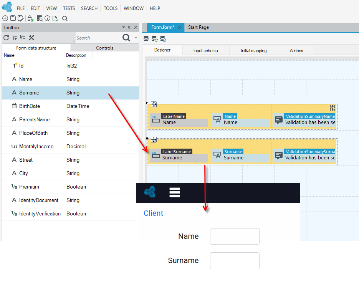
Task: Select the IdentityVerification field row
Action: coord(71,214)
